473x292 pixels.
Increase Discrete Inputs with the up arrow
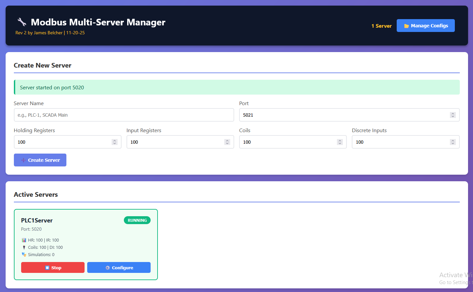click(x=453, y=141)
